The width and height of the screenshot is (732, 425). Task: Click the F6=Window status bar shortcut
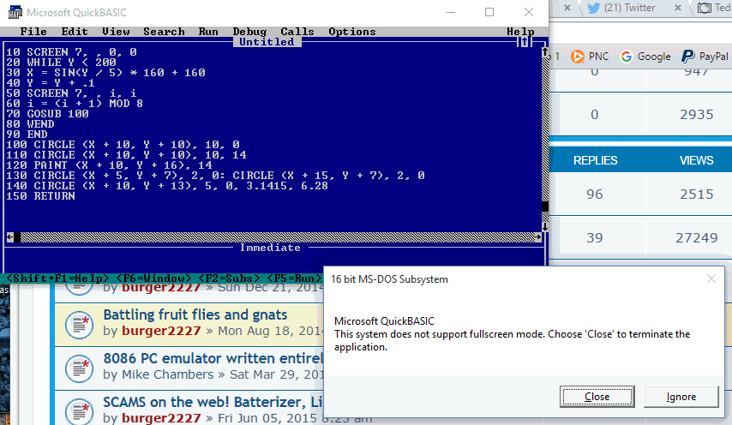(x=153, y=278)
